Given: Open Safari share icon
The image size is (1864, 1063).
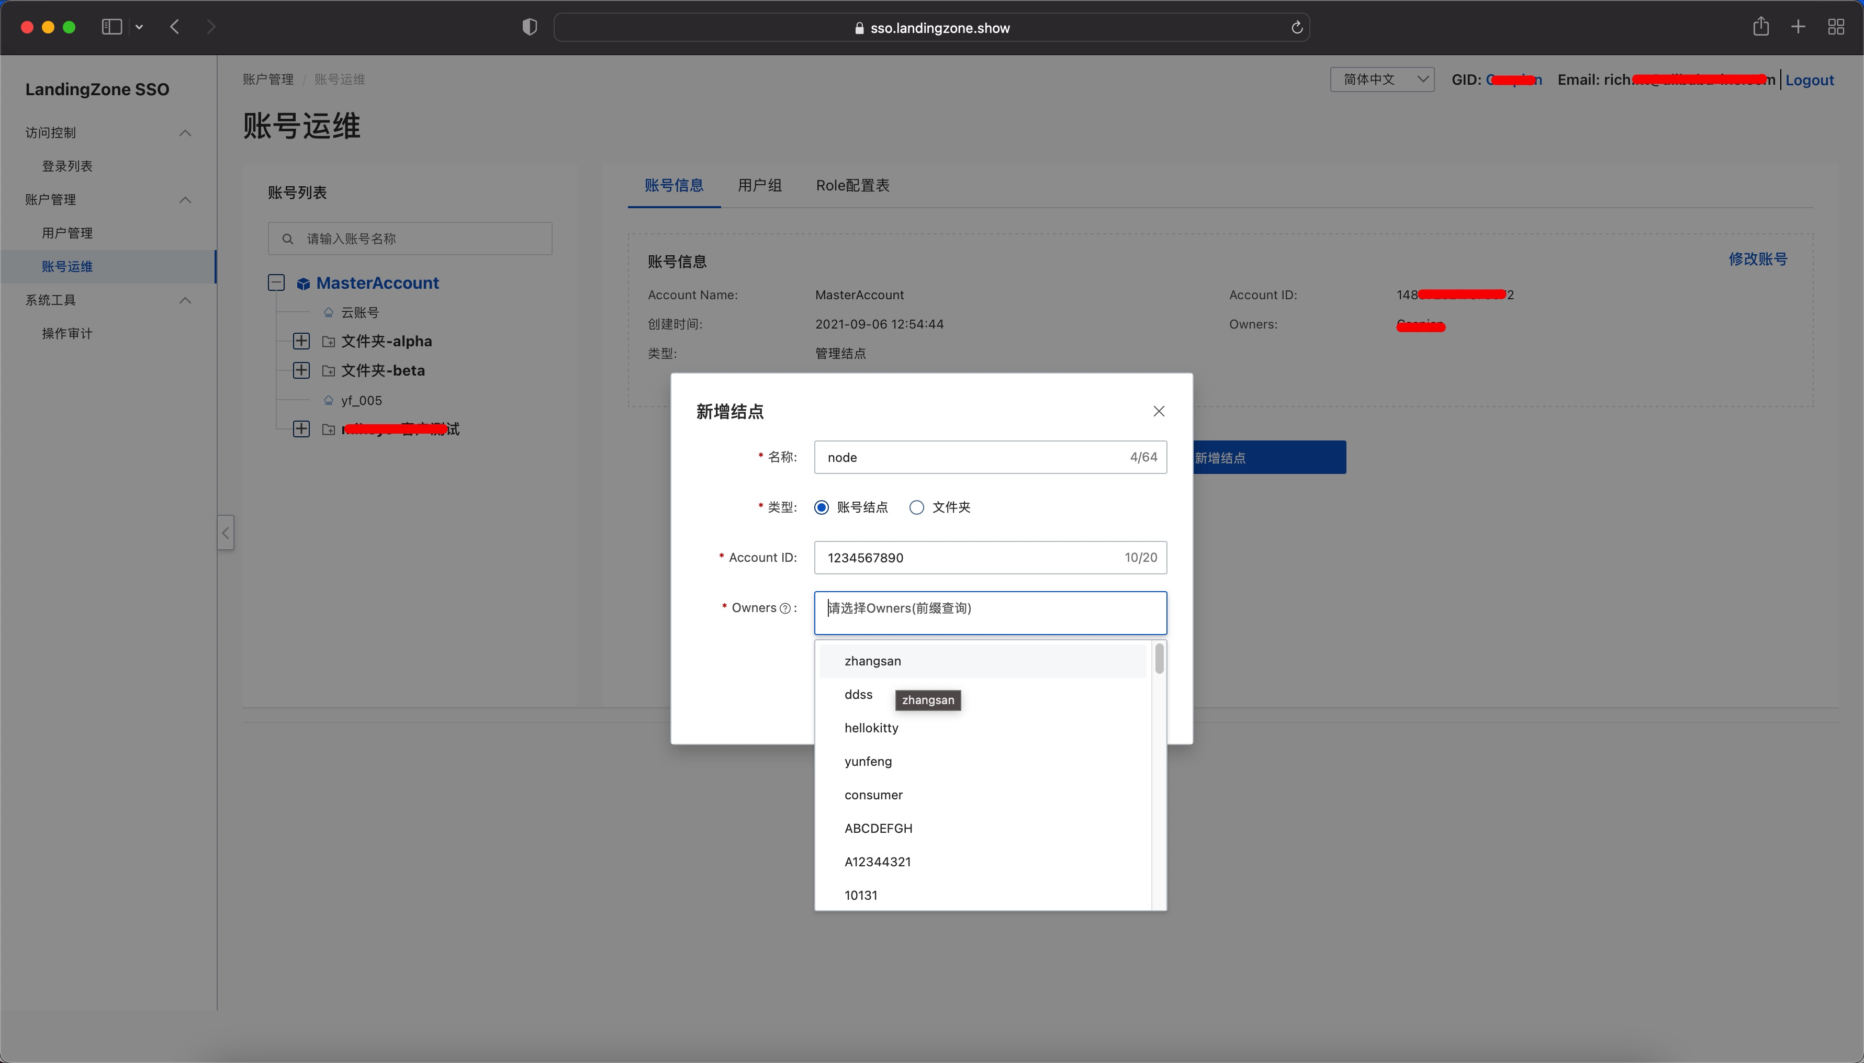Looking at the screenshot, I should pos(1761,27).
